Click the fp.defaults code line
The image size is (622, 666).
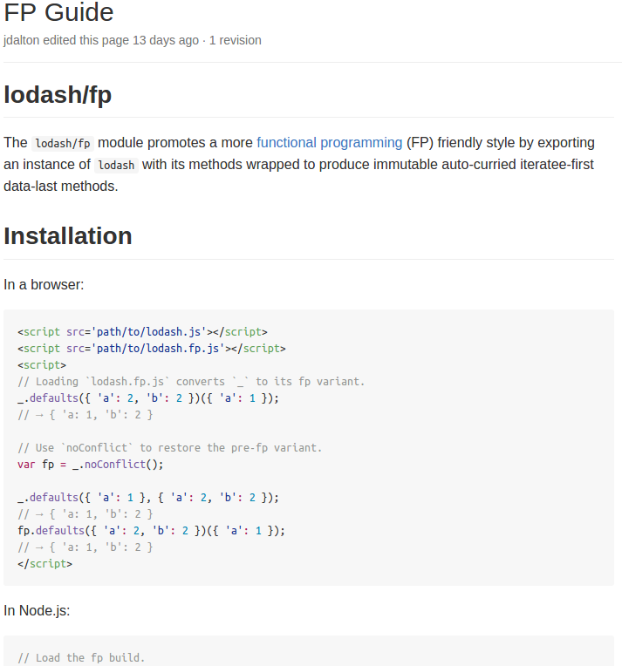pyautogui.click(x=151, y=531)
